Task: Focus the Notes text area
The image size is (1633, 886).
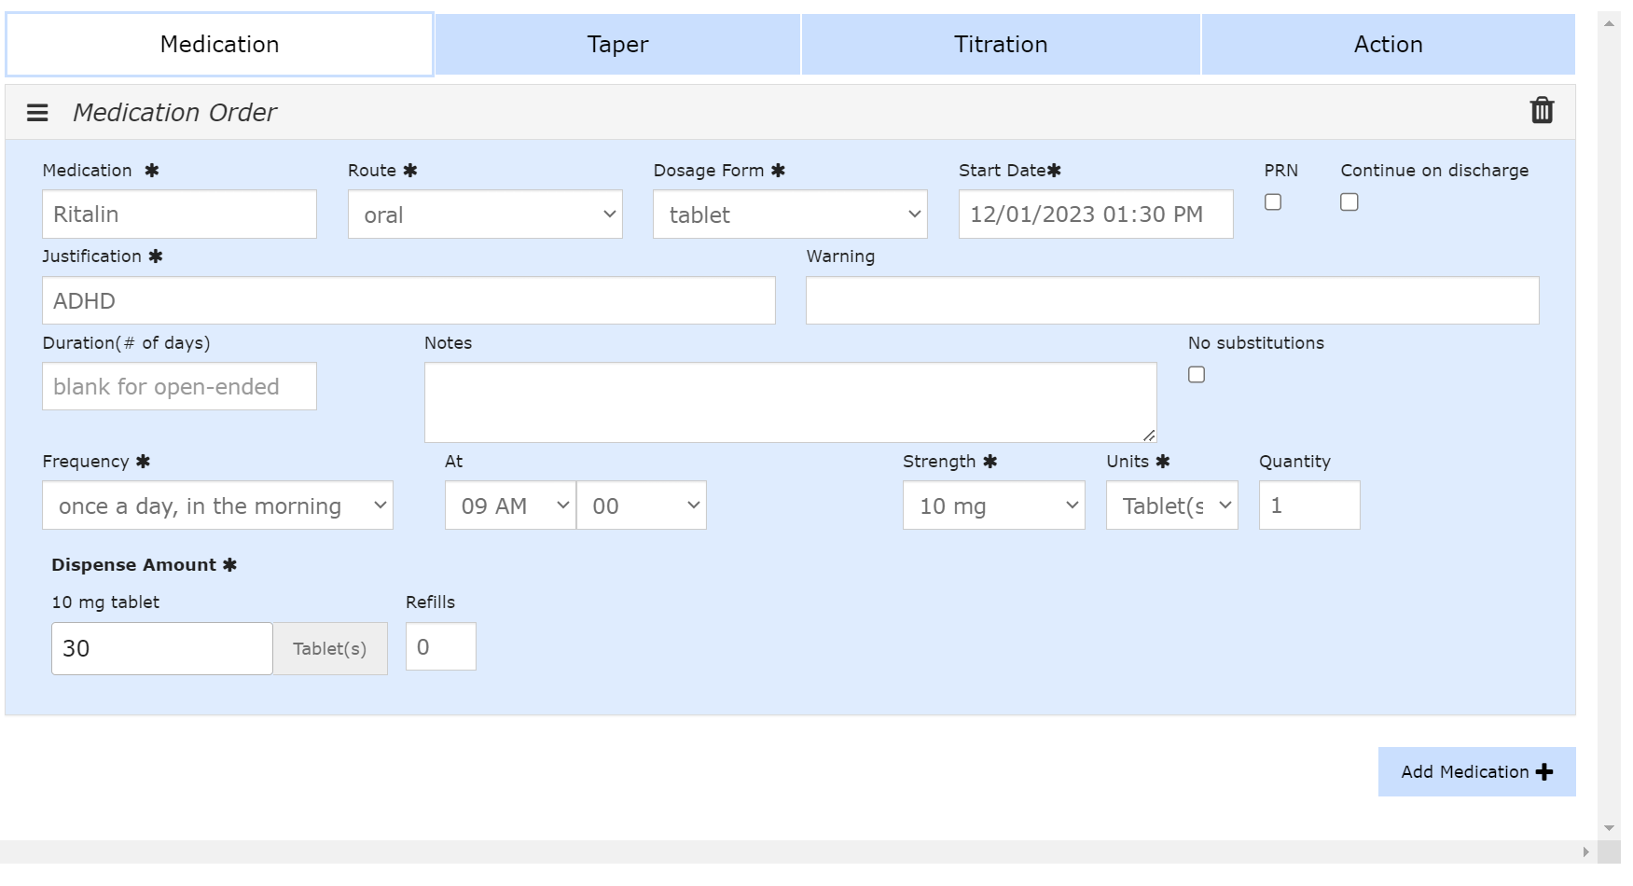Action: pyautogui.click(x=790, y=402)
